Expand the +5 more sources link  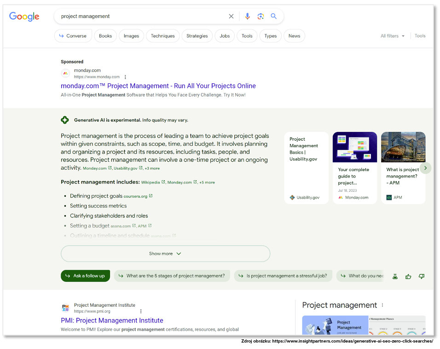pyautogui.click(x=207, y=183)
